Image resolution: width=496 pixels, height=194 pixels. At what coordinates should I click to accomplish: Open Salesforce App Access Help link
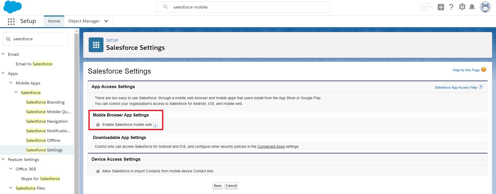click(456, 88)
